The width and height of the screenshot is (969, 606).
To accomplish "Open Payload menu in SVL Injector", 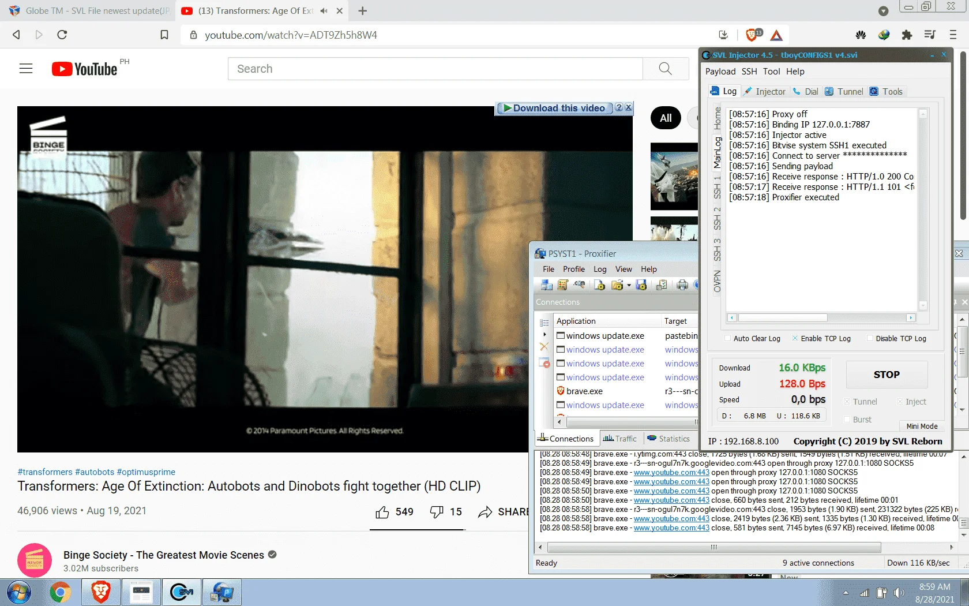I will coord(720,72).
